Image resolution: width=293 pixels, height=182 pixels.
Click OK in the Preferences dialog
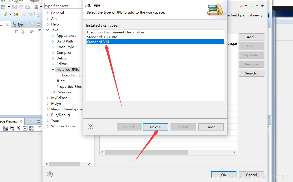224,175
